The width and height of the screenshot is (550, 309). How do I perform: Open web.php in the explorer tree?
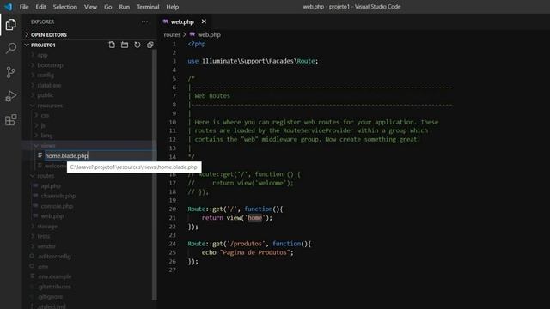coord(52,216)
